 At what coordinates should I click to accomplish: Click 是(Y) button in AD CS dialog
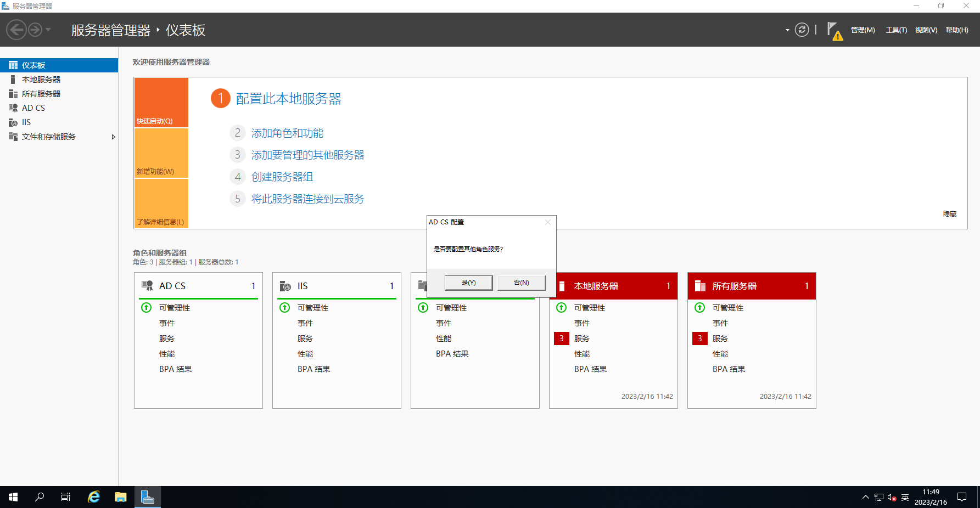[x=468, y=283]
